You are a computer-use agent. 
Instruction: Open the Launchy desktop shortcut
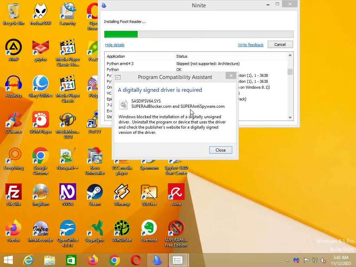click(67, 14)
